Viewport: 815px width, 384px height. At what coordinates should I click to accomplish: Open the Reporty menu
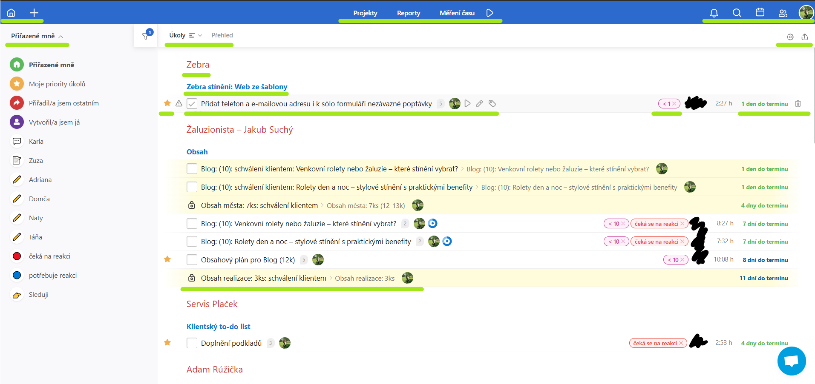pos(408,13)
